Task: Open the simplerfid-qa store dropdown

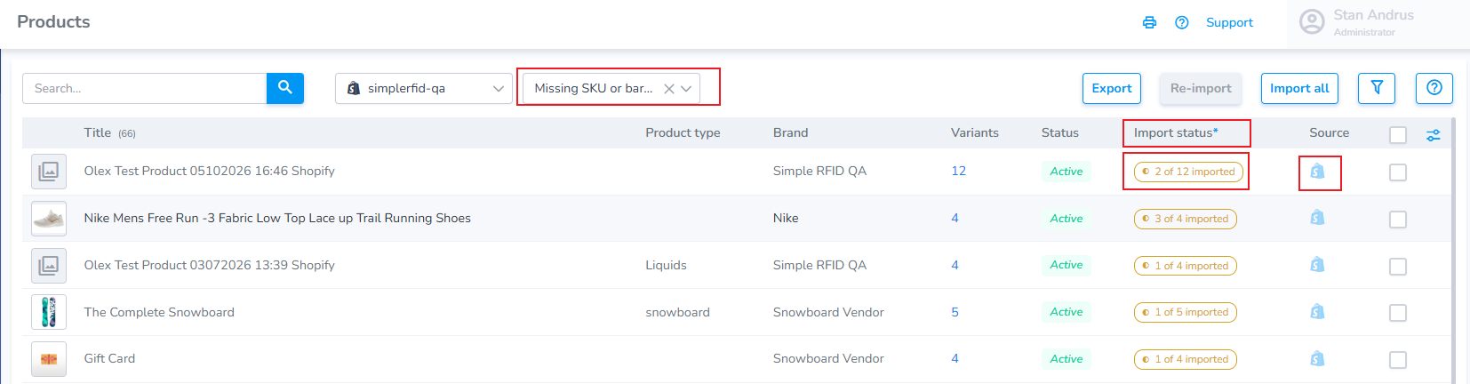Action: pyautogui.click(x=423, y=88)
